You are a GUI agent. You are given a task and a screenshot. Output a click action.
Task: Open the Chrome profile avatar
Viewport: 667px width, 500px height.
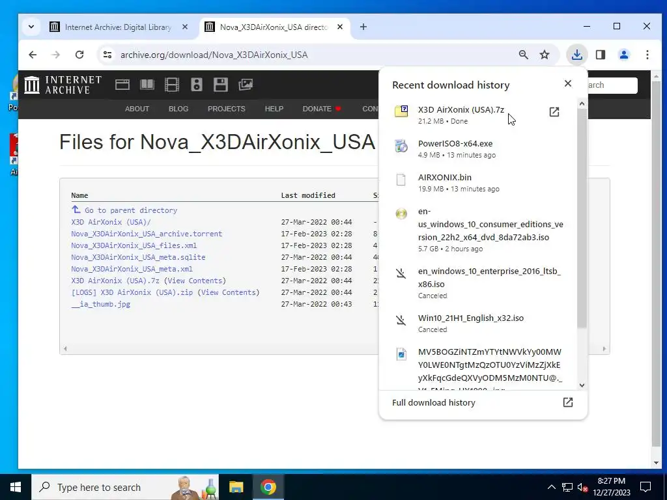pyautogui.click(x=623, y=55)
